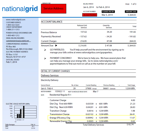Click Transmission Charge rate 0.02132
The width and height of the screenshot is (141, 131).
click(89, 114)
